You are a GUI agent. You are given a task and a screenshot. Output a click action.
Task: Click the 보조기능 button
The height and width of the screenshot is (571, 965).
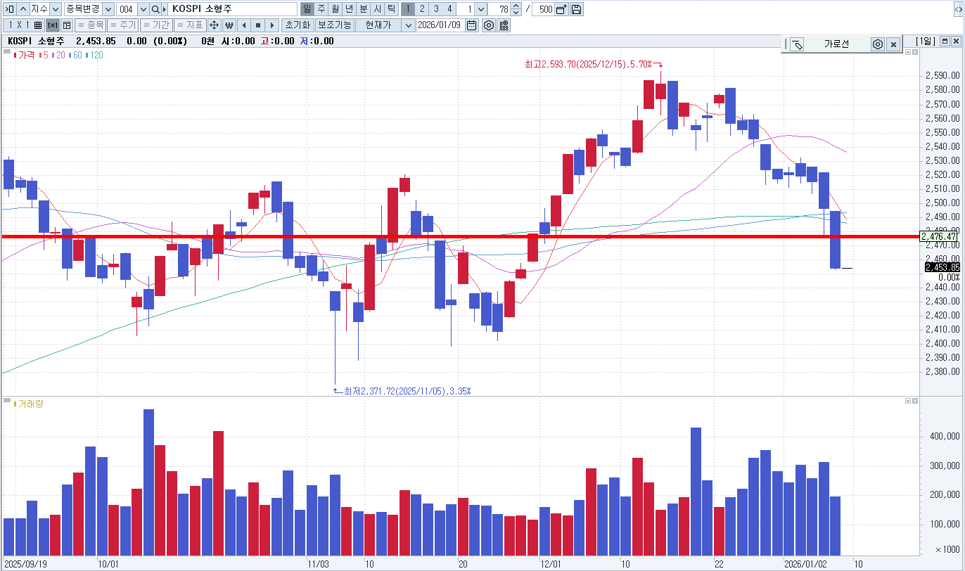334,25
